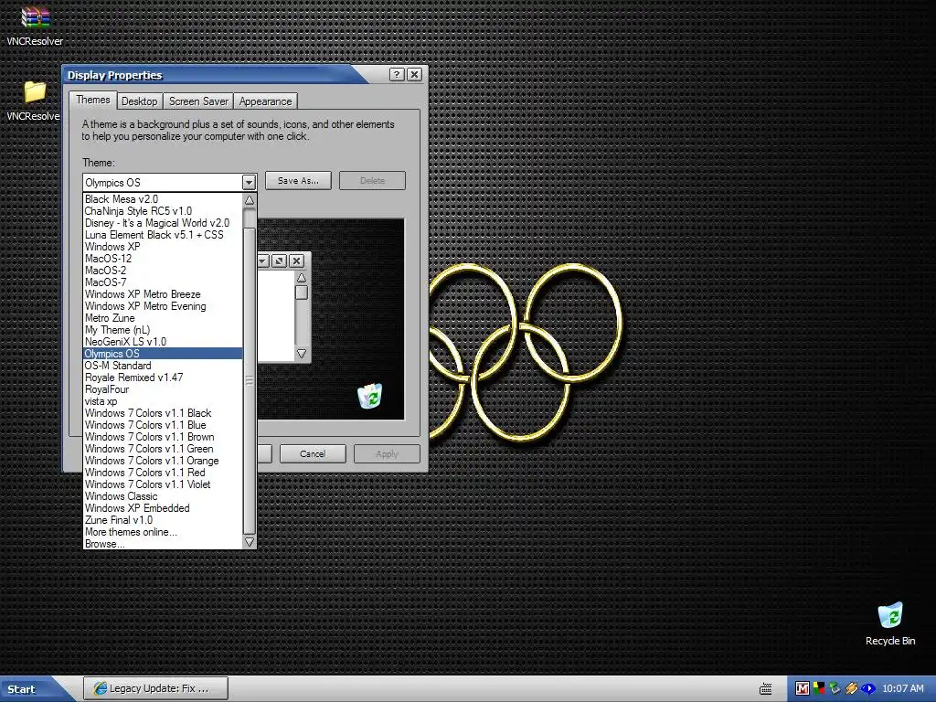The height and width of the screenshot is (702, 936).
Task: Select Windows 7 Colors v1.1 Violet
Action: click(163, 484)
